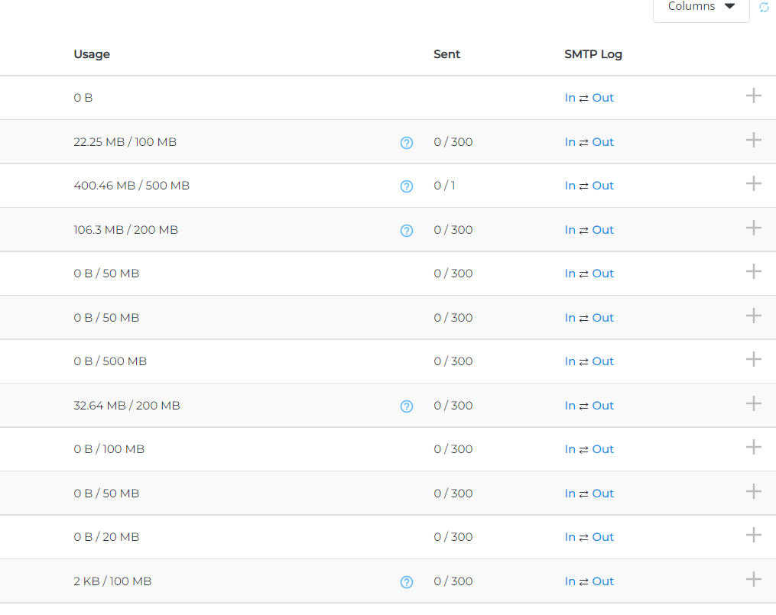Open SMTP In log for 32.64 MB row
Screen dimensions: 776x615
(x=570, y=406)
